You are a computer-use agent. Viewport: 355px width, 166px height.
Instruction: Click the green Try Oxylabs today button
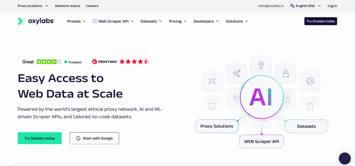(40, 138)
